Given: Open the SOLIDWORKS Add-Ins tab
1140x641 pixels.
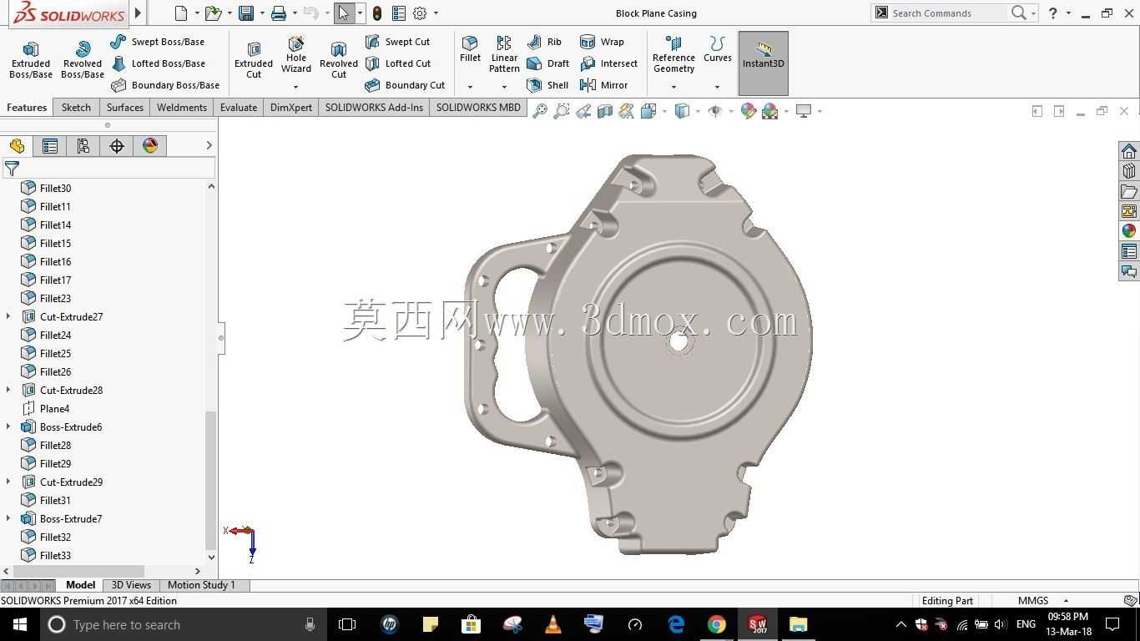Looking at the screenshot, I should point(374,108).
